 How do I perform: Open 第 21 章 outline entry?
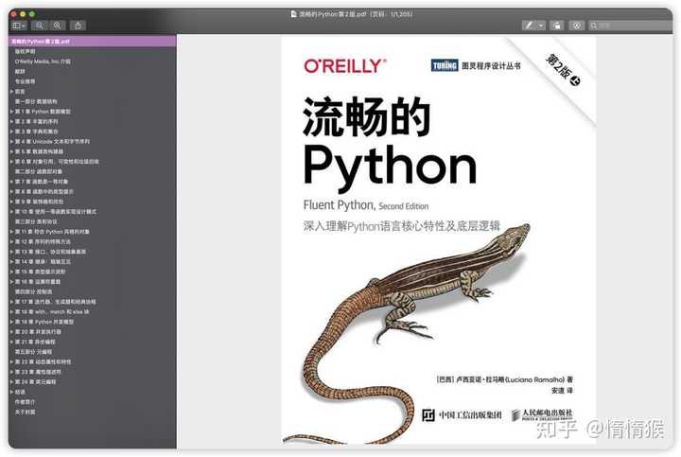tap(35, 342)
